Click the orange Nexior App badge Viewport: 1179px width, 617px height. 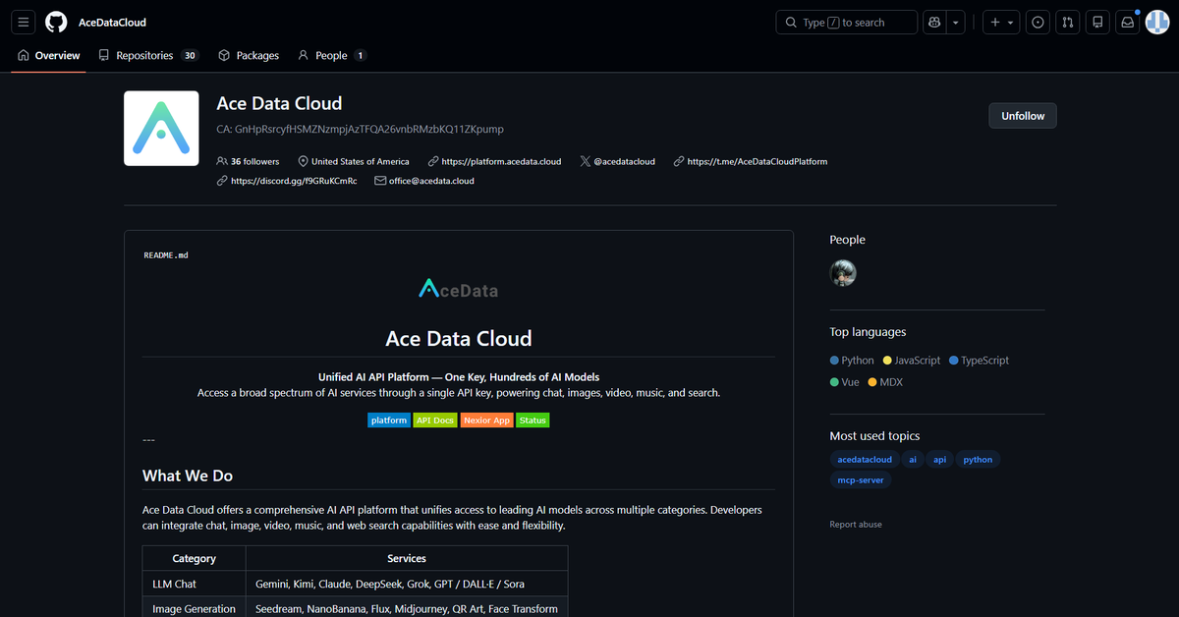[487, 420]
